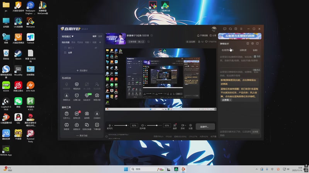Viewport: 309px width, 173px height.
Task: Switch to the 在线用户 tab
Action: pyautogui.click(x=227, y=50)
